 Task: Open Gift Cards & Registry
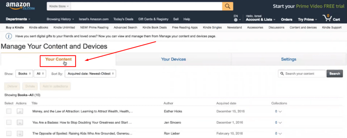click(153, 19)
